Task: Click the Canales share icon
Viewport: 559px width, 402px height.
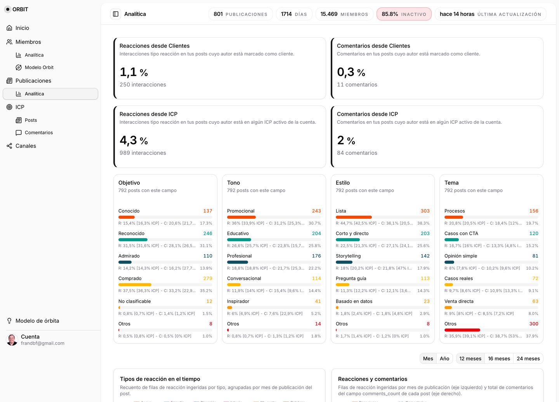Action: coord(9,146)
